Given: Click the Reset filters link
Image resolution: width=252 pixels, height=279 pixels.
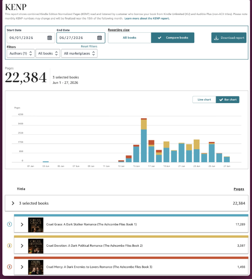Looking at the screenshot, I should click(89, 46).
